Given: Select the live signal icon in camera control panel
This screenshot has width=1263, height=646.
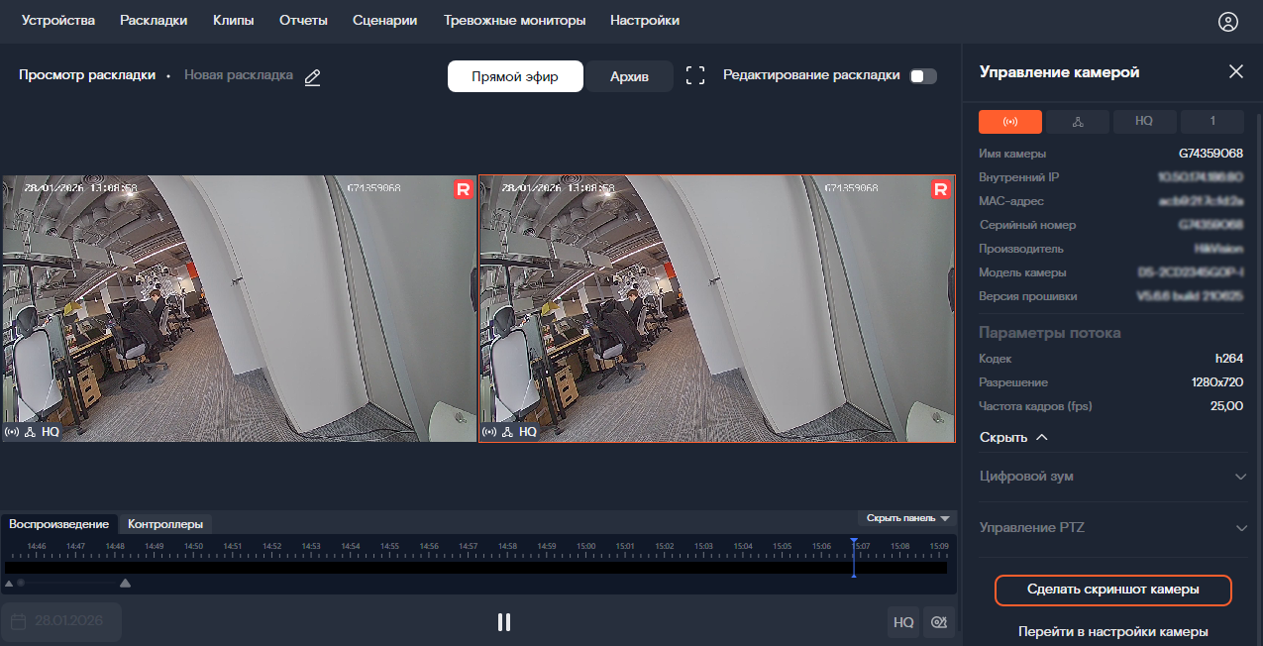Looking at the screenshot, I should (1009, 121).
